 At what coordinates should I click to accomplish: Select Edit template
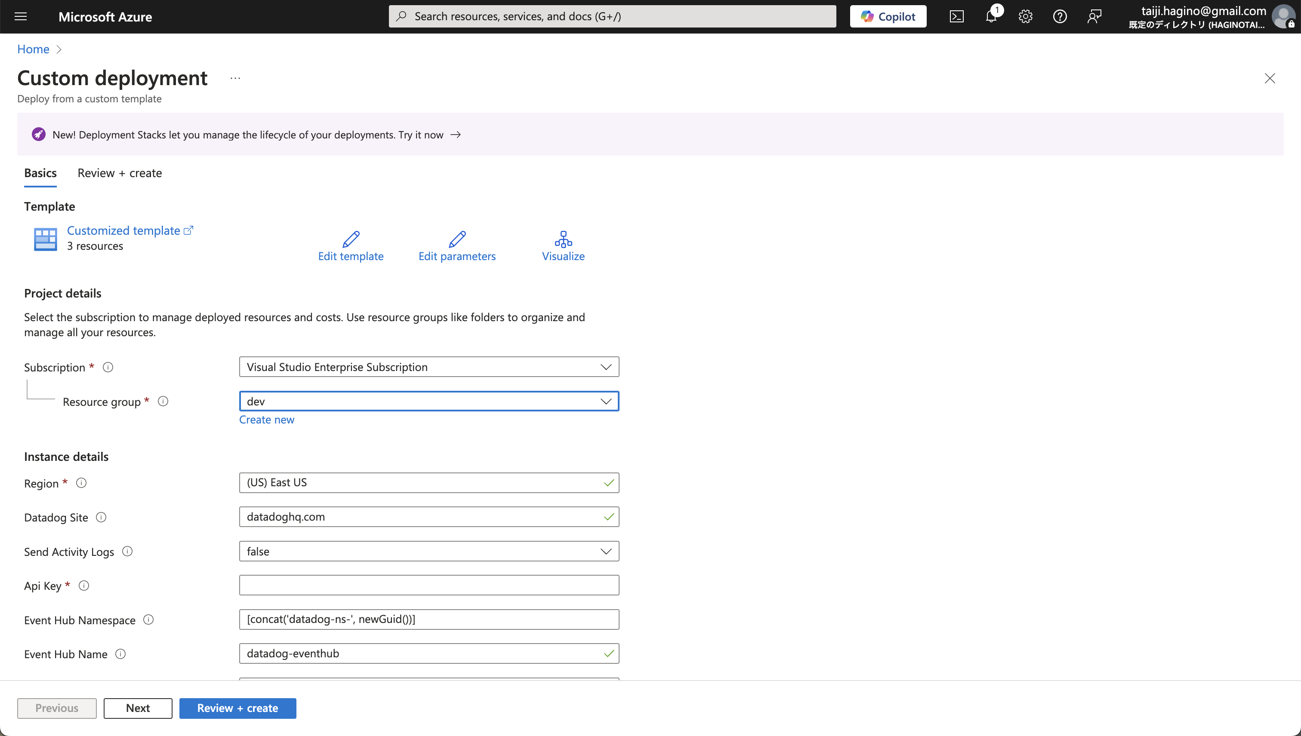pyautogui.click(x=351, y=245)
